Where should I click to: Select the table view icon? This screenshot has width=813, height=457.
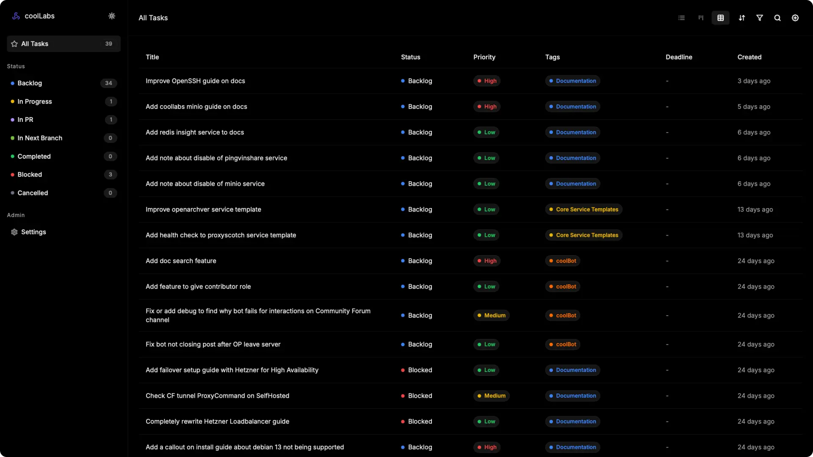[720, 18]
